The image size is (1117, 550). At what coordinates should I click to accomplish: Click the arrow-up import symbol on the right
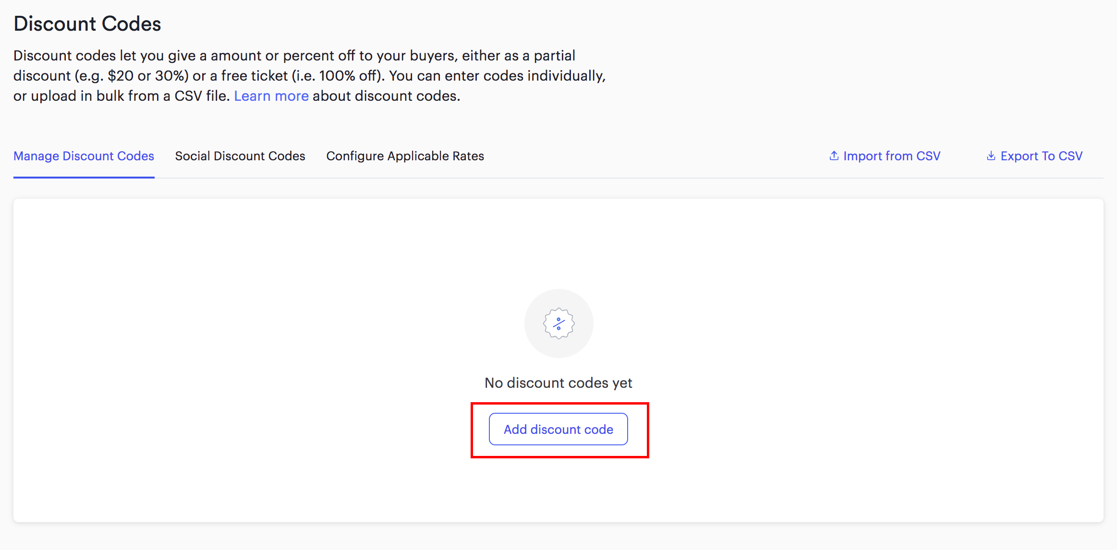(834, 155)
